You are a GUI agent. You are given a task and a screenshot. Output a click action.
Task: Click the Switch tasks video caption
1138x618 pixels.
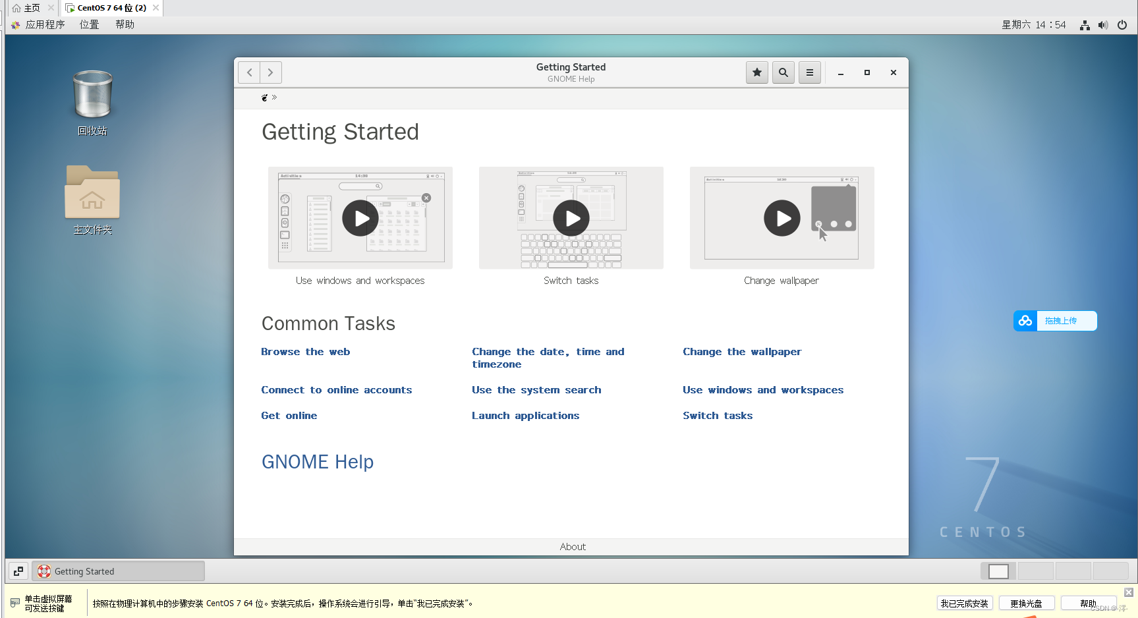point(571,281)
